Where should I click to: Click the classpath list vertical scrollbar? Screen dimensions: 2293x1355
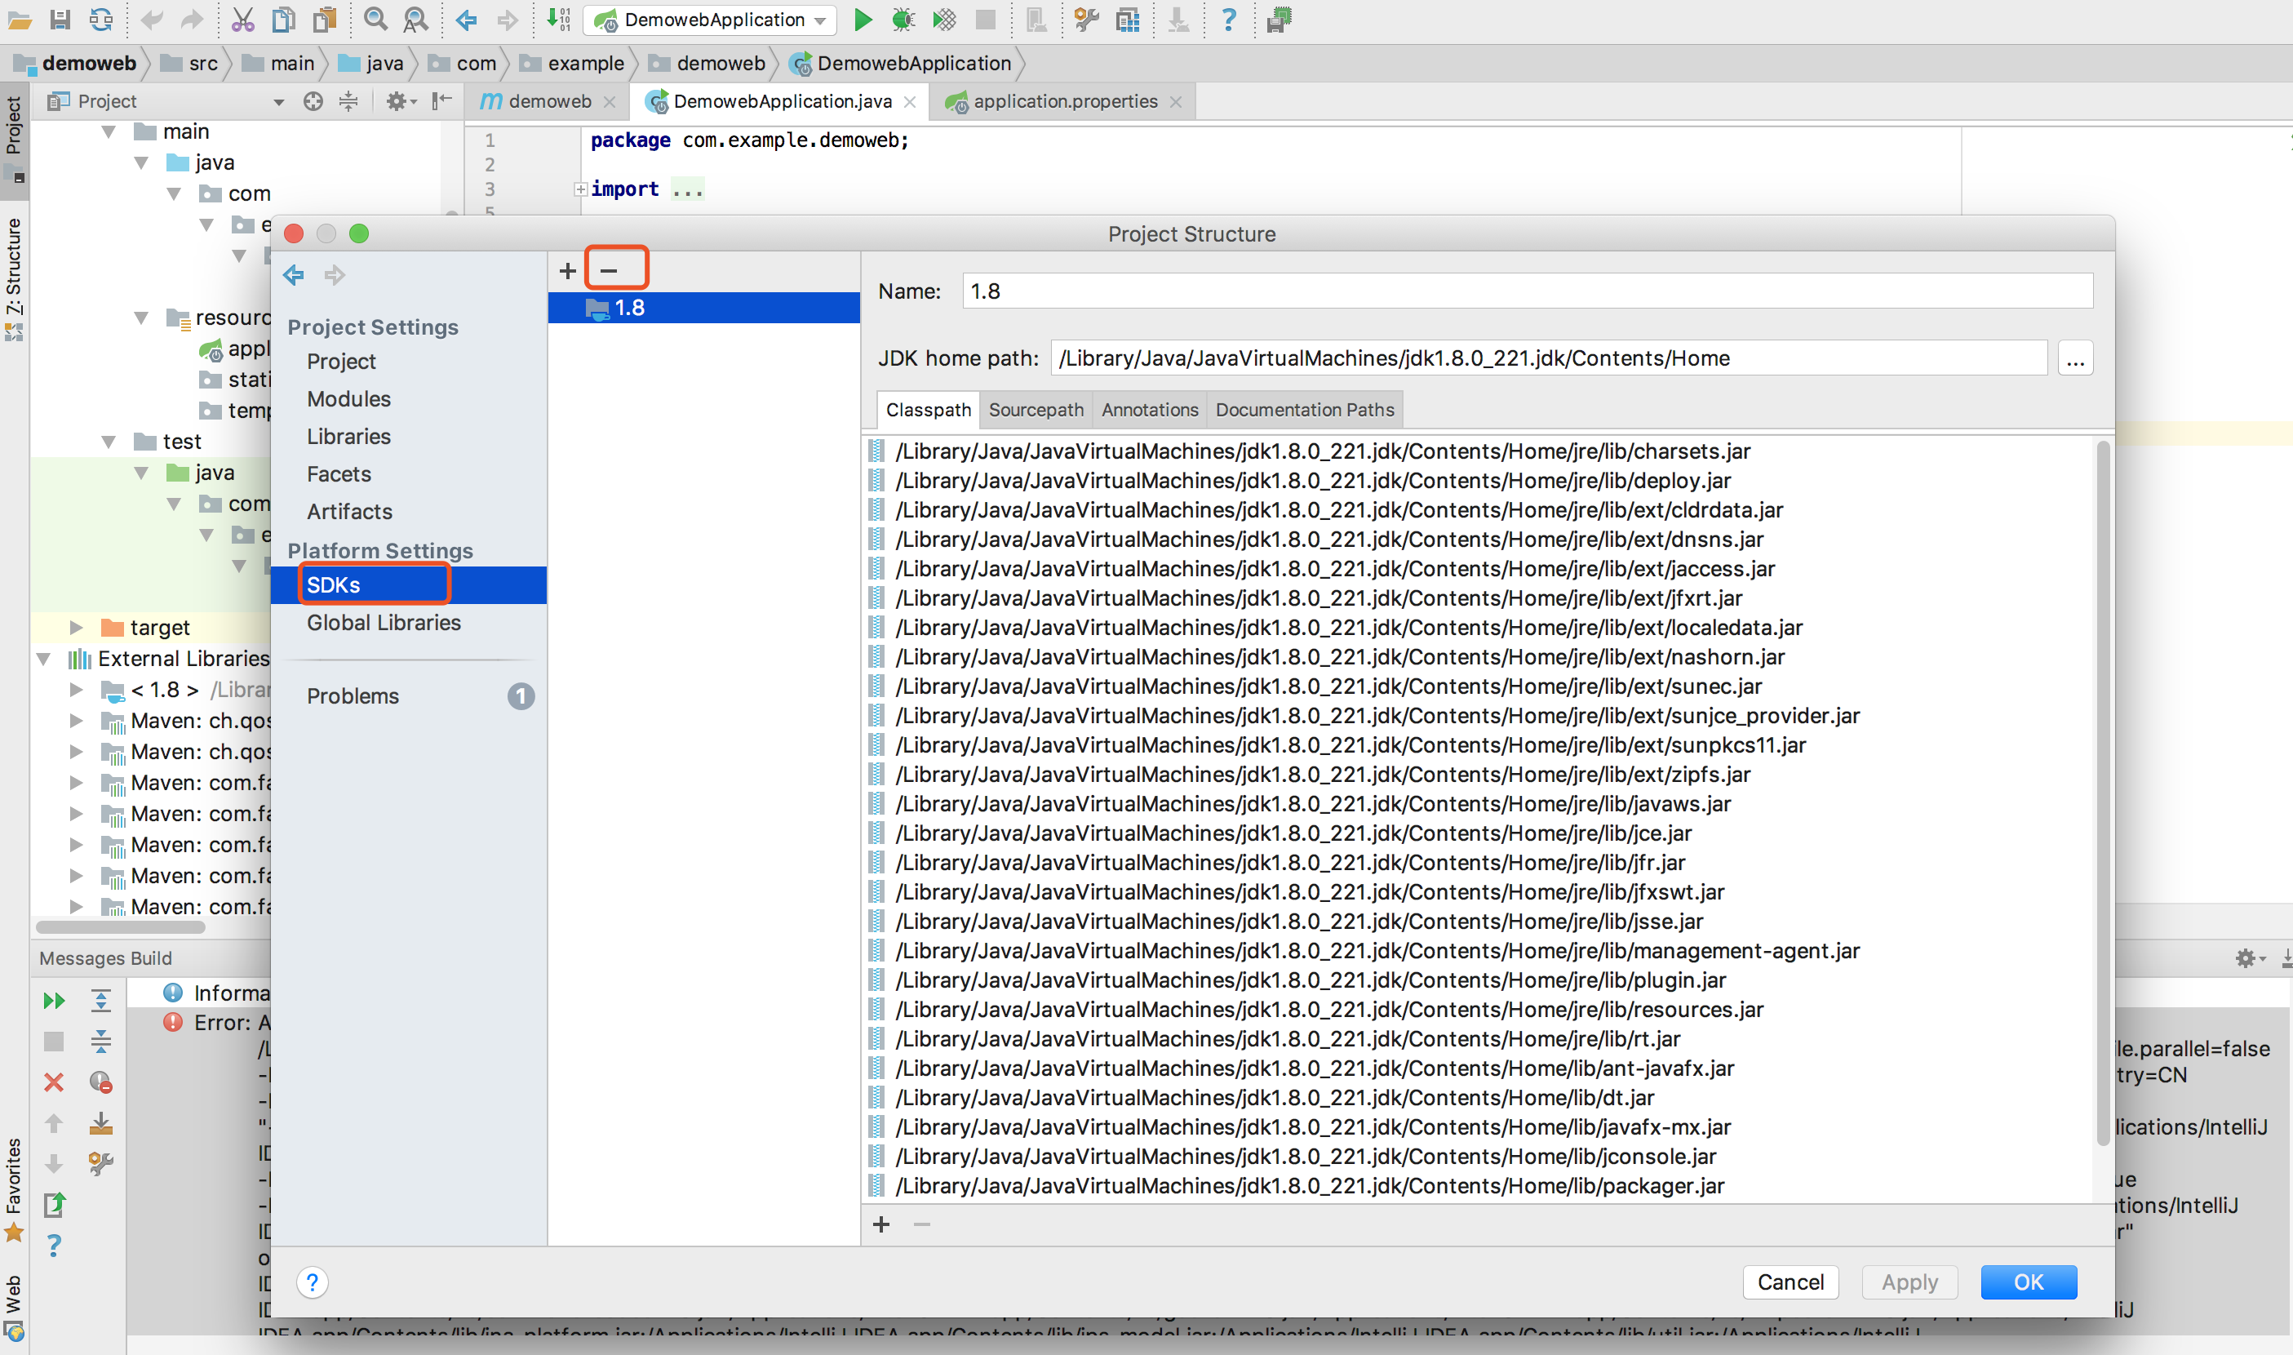(2102, 794)
